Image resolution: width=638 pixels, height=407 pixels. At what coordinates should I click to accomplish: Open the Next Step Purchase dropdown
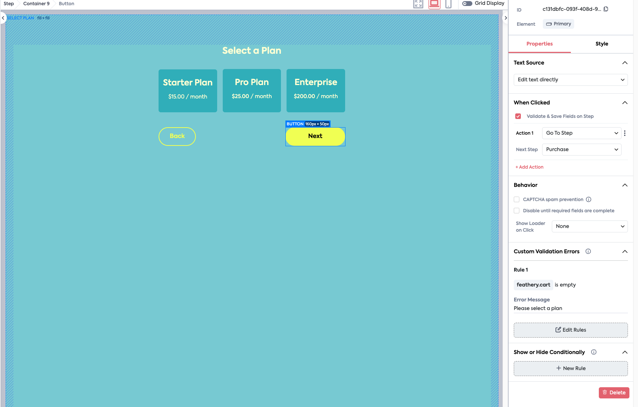(x=581, y=150)
